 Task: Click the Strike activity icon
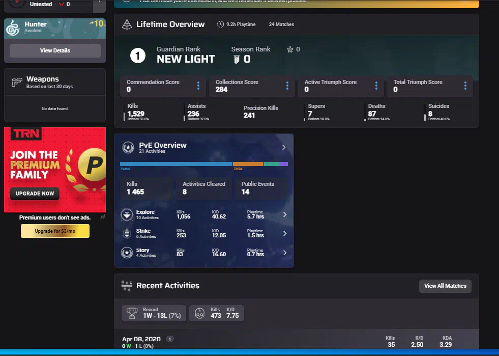point(127,234)
